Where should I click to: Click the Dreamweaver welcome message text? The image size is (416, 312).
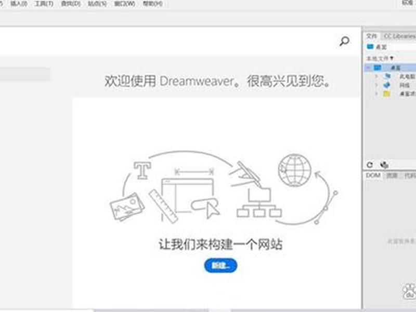click(217, 81)
